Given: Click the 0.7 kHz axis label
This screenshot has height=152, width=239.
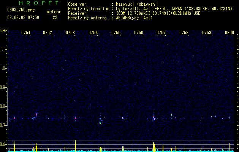Looking at the screenshot, I should point(3,125).
